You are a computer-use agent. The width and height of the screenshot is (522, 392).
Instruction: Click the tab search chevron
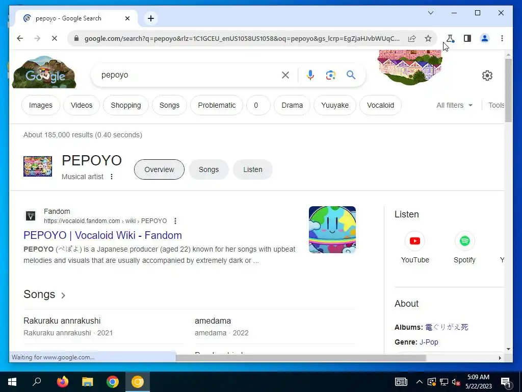pyautogui.click(x=430, y=13)
